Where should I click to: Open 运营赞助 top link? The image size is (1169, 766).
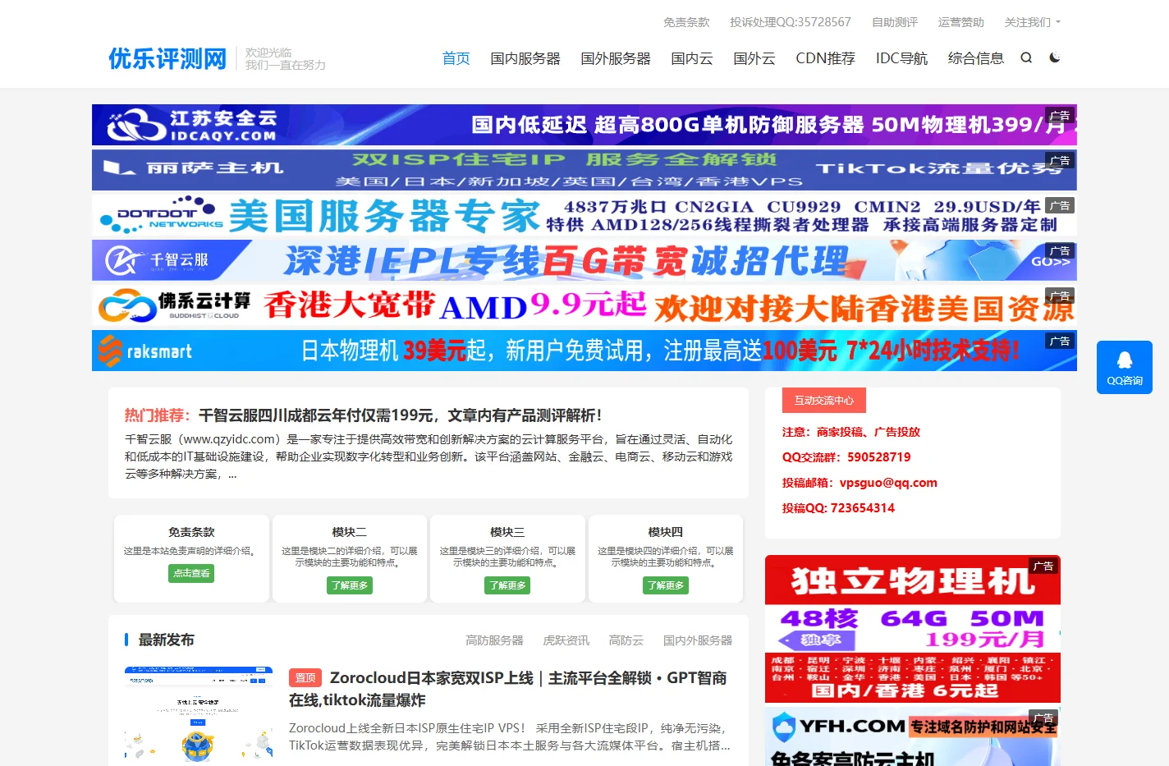click(x=960, y=22)
